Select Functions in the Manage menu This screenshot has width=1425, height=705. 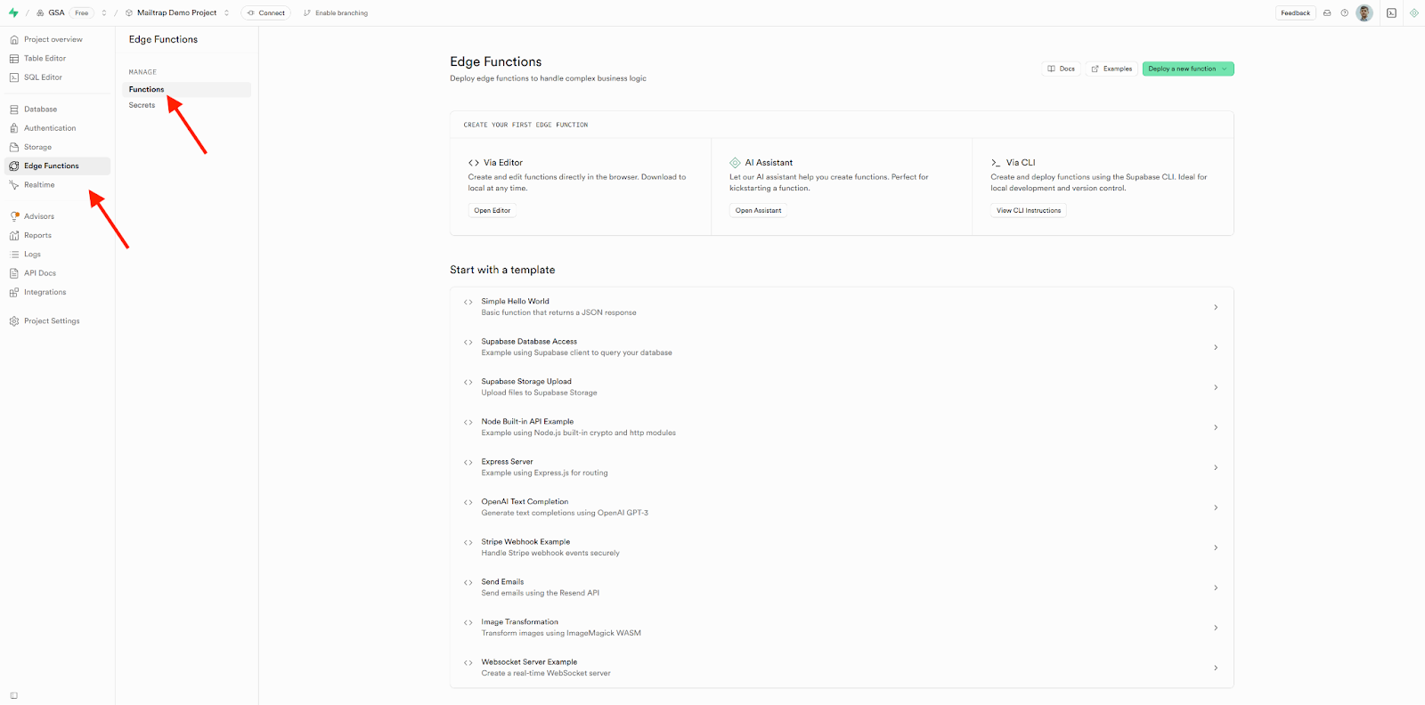pyautogui.click(x=145, y=89)
